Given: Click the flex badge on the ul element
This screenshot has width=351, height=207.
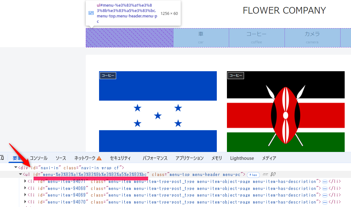Looking at the screenshot, I should (x=253, y=175).
